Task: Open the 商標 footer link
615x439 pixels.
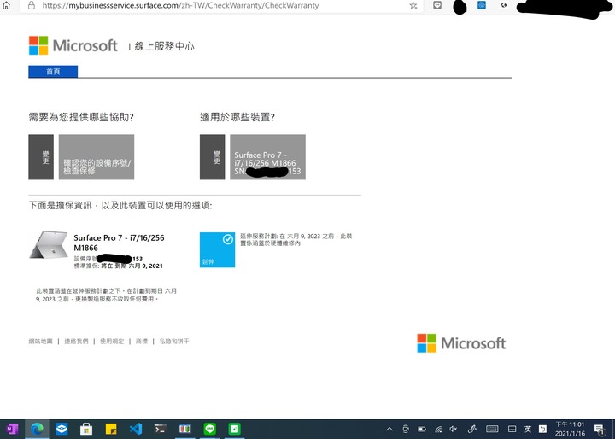Action: tap(142, 342)
